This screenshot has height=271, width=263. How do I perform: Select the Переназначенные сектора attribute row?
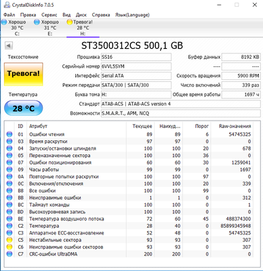pyautogui.click(x=129, y=155)
